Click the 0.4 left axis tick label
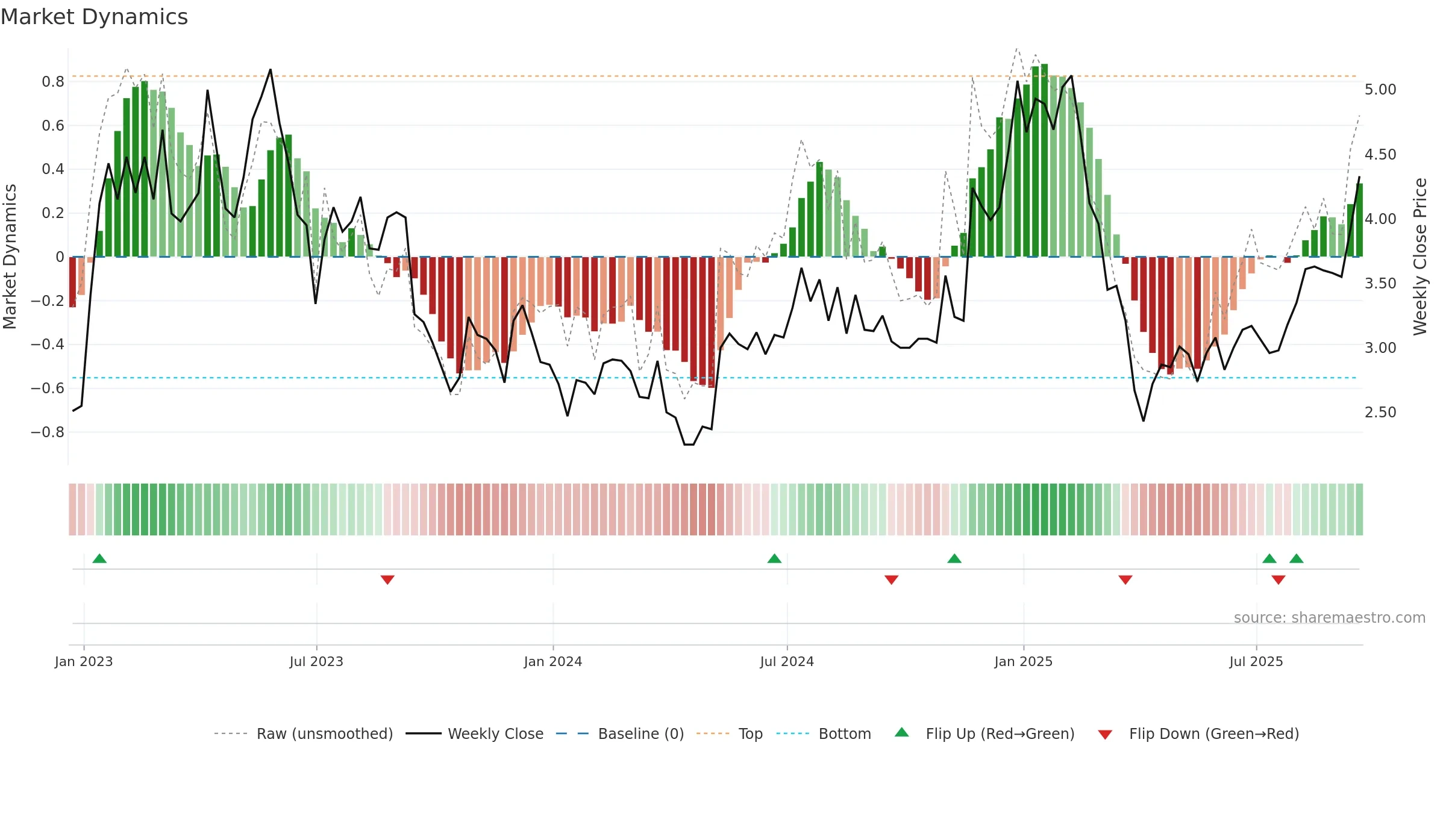 click(53, 169)
